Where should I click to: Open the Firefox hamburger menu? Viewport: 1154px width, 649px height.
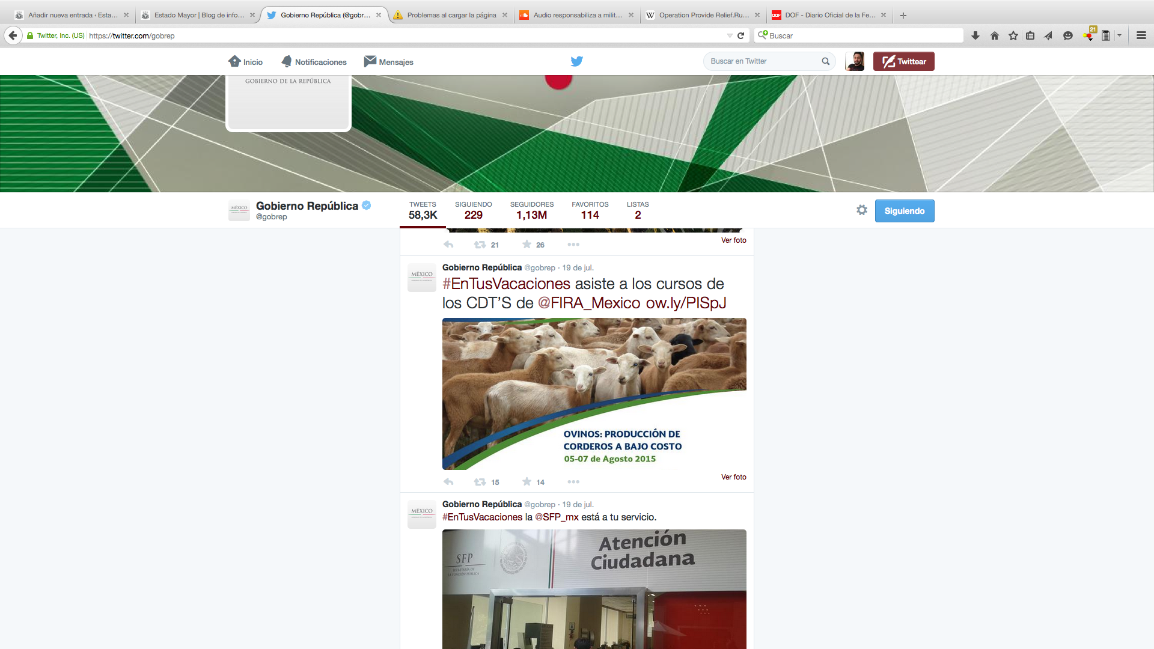(1141, 35)
